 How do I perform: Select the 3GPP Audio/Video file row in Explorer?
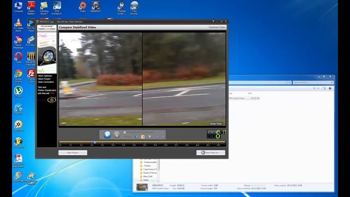click(x=244, y=99)
